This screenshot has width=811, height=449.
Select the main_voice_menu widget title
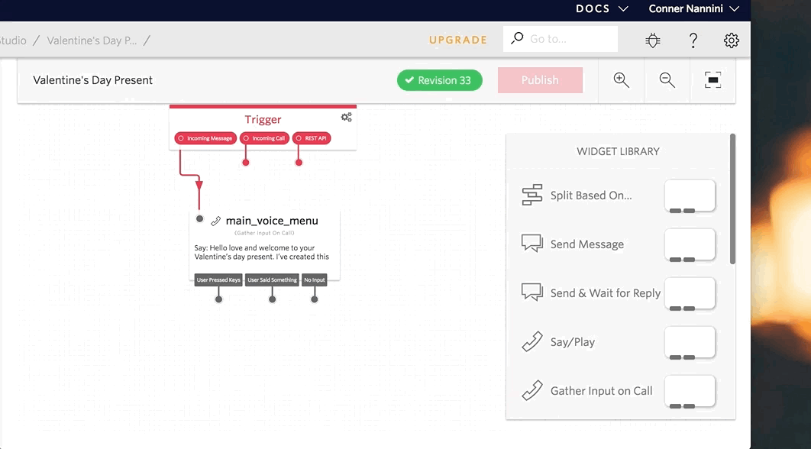click(272, 221)
